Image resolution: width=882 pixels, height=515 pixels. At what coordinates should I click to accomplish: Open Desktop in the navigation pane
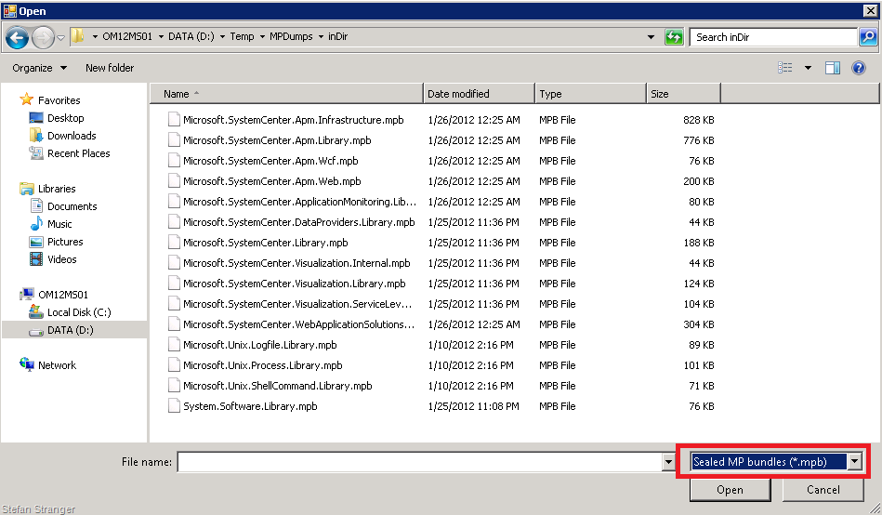click(x=66, y=118)
